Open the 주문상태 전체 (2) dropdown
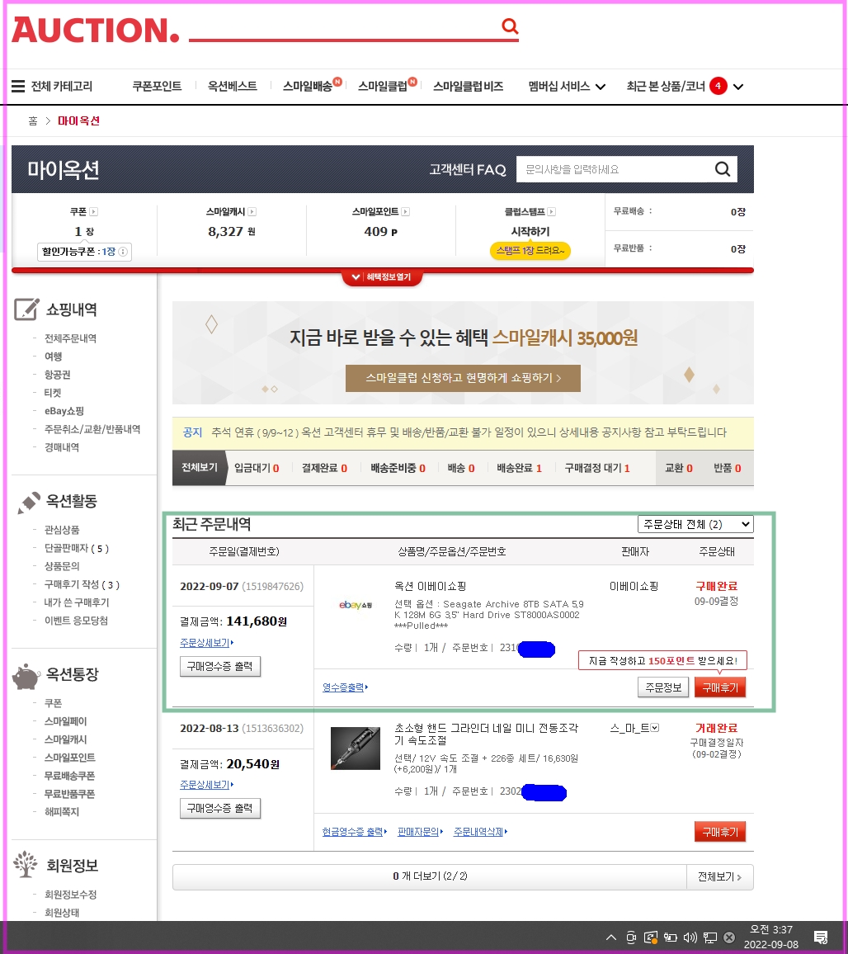The height and width of the screenshot is (954, 848). pos(695,525)
